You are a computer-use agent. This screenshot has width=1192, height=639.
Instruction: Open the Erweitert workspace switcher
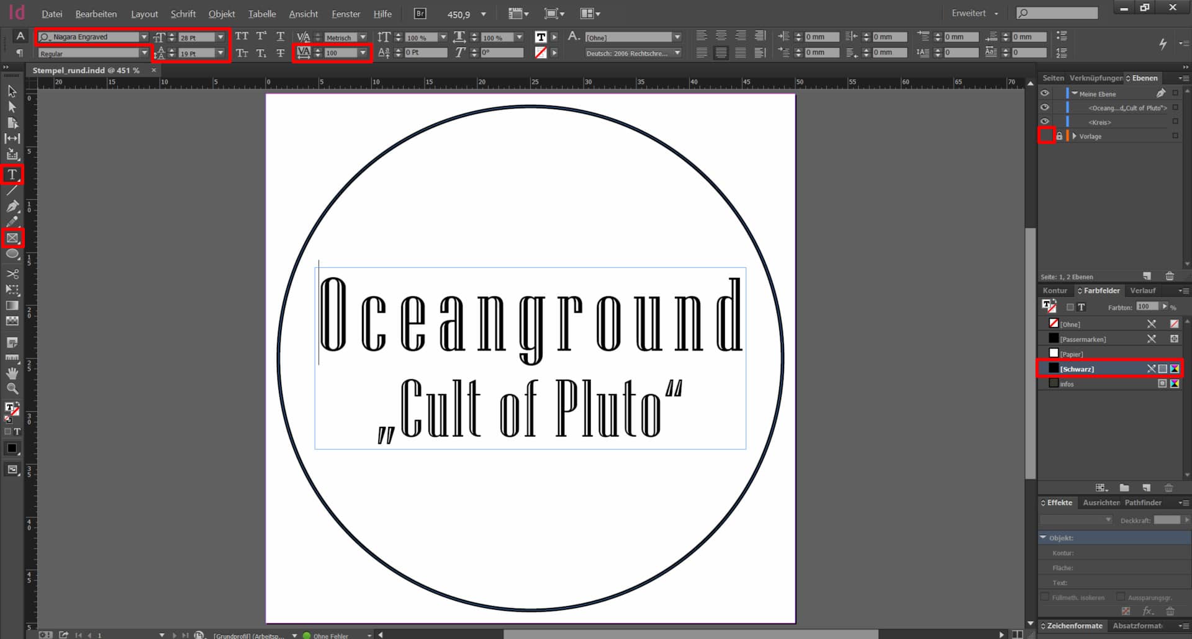click(x=975, y=13)
